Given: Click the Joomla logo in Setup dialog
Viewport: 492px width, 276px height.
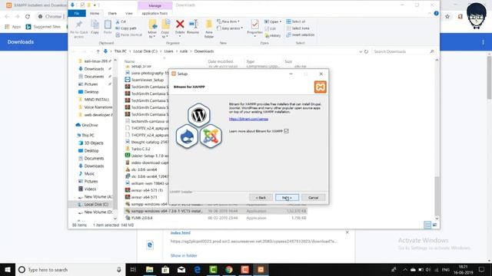Looking at the screenshot, I should click(211, 136).
